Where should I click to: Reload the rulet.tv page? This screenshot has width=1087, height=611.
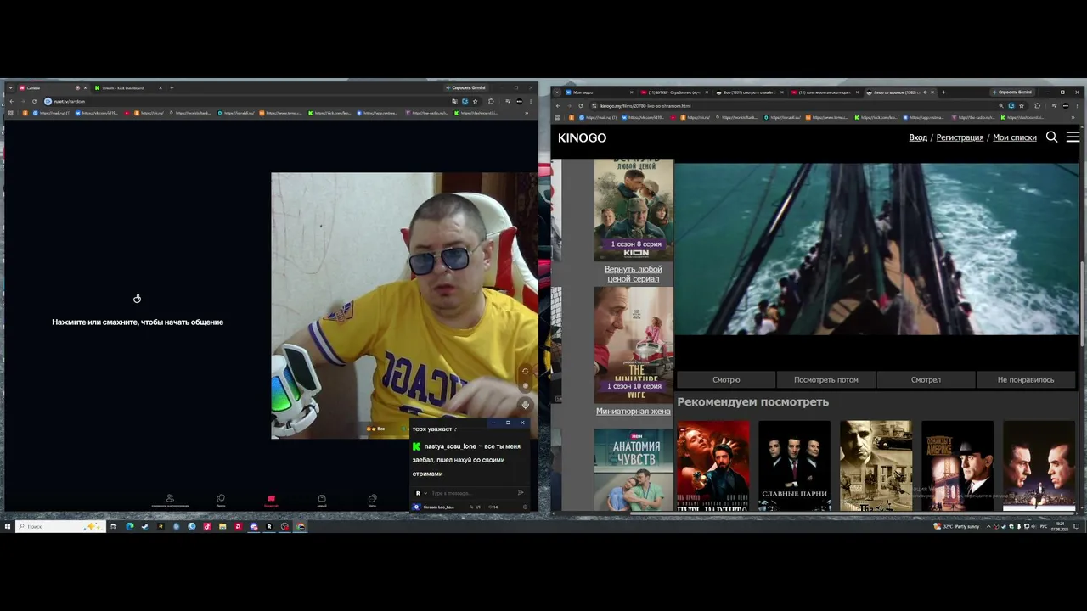coord(34,101)
